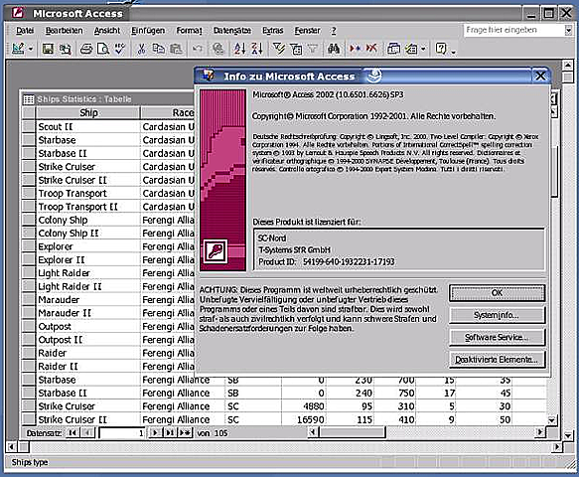Click the Delete Record toolbar icon
Image resolution: width=579 pixels, height=477 pixels.
pyautogui.click(x=371, y=49)
